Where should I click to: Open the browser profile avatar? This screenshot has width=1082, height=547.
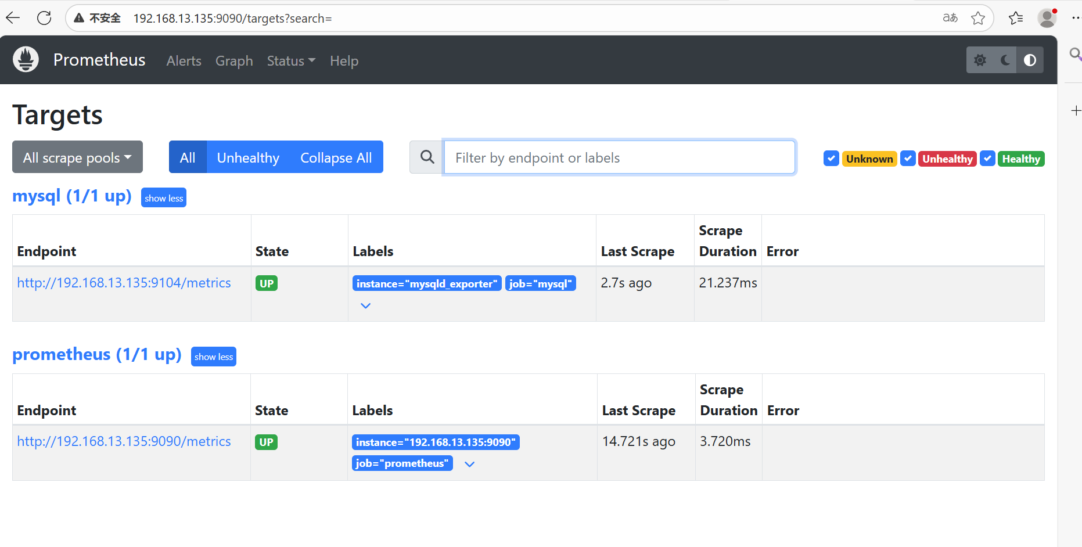1047,18
